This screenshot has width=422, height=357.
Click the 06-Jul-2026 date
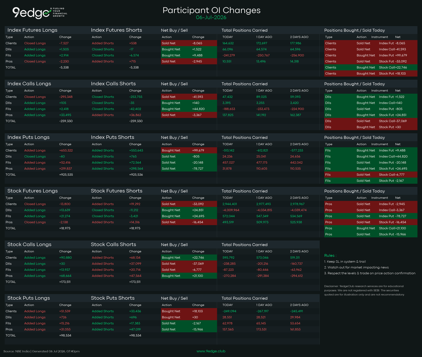[x=211, y=18]
